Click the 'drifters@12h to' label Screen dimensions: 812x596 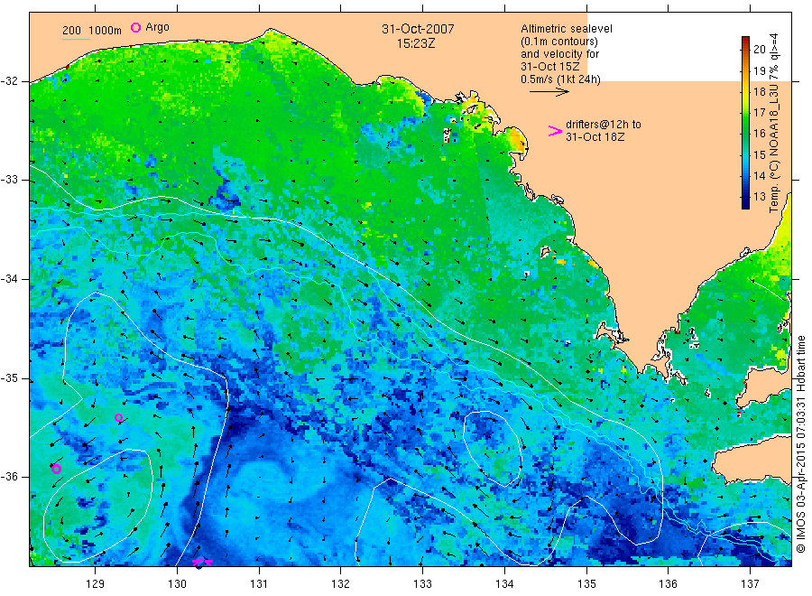point(604,125)
